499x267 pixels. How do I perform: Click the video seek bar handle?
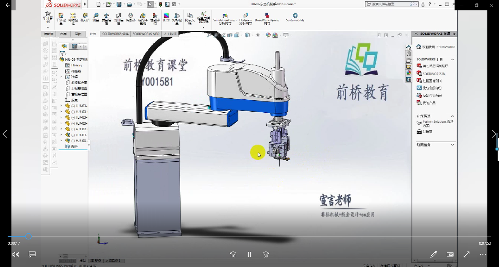(x=28, y=236)
